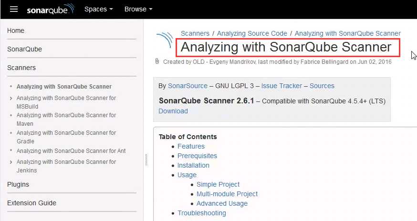Select Analyzing with SonarQube Scanner sidebar item
The image size is (417, 221).
[x=64, y=87]
